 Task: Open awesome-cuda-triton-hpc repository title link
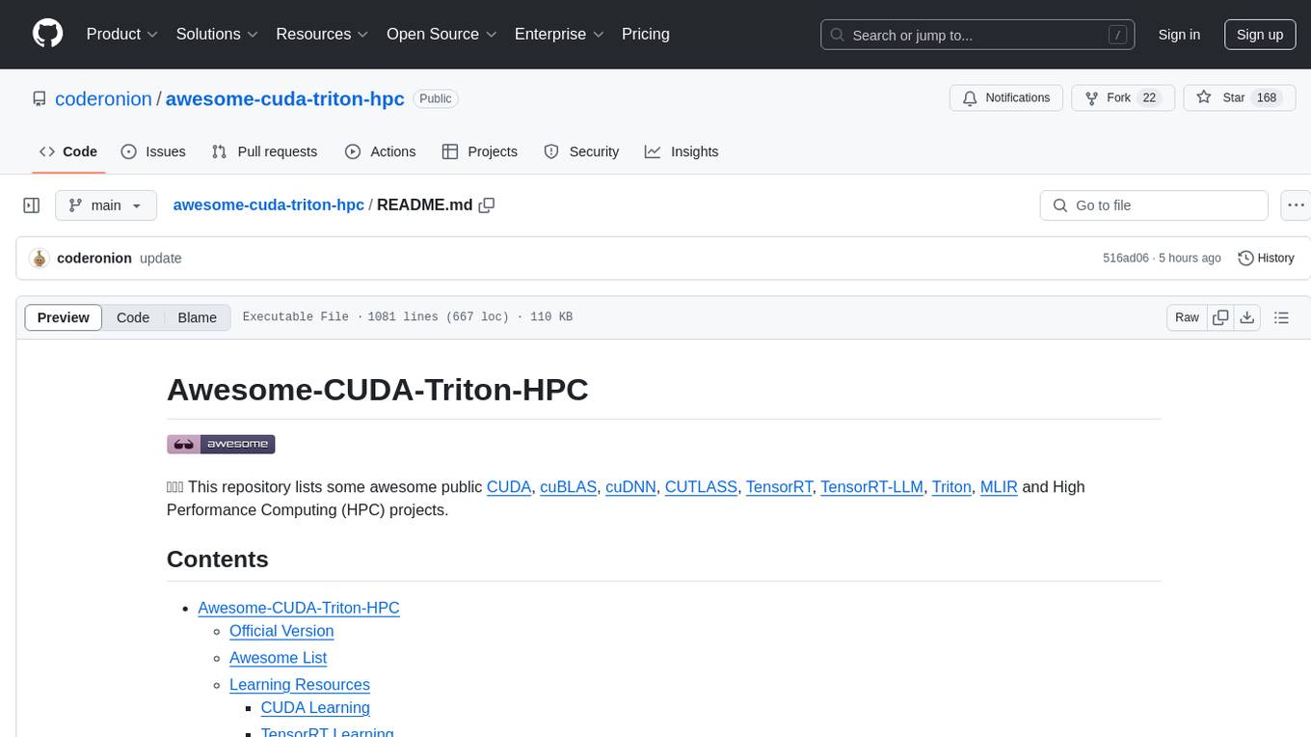point(285,98)
